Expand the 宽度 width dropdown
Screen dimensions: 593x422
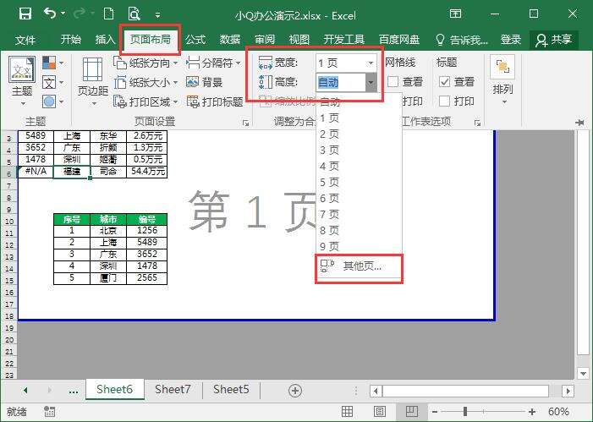[x=371, y=63]
